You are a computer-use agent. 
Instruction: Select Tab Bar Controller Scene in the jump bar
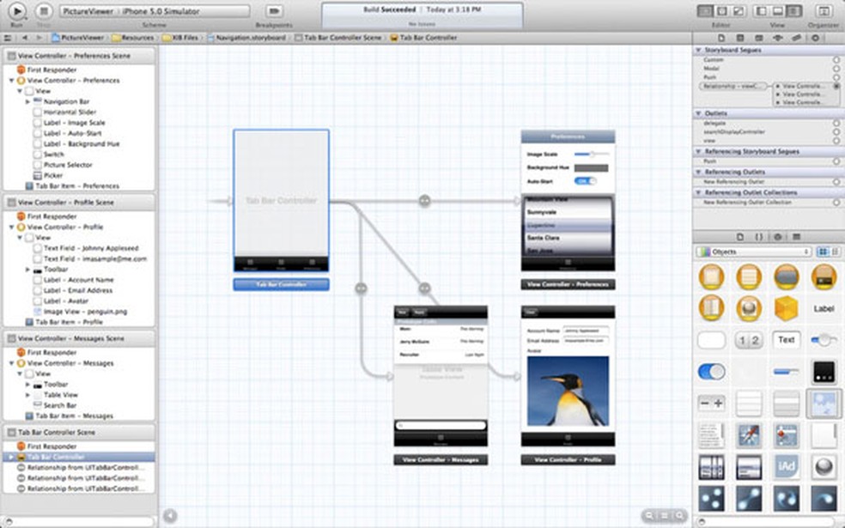339,38
